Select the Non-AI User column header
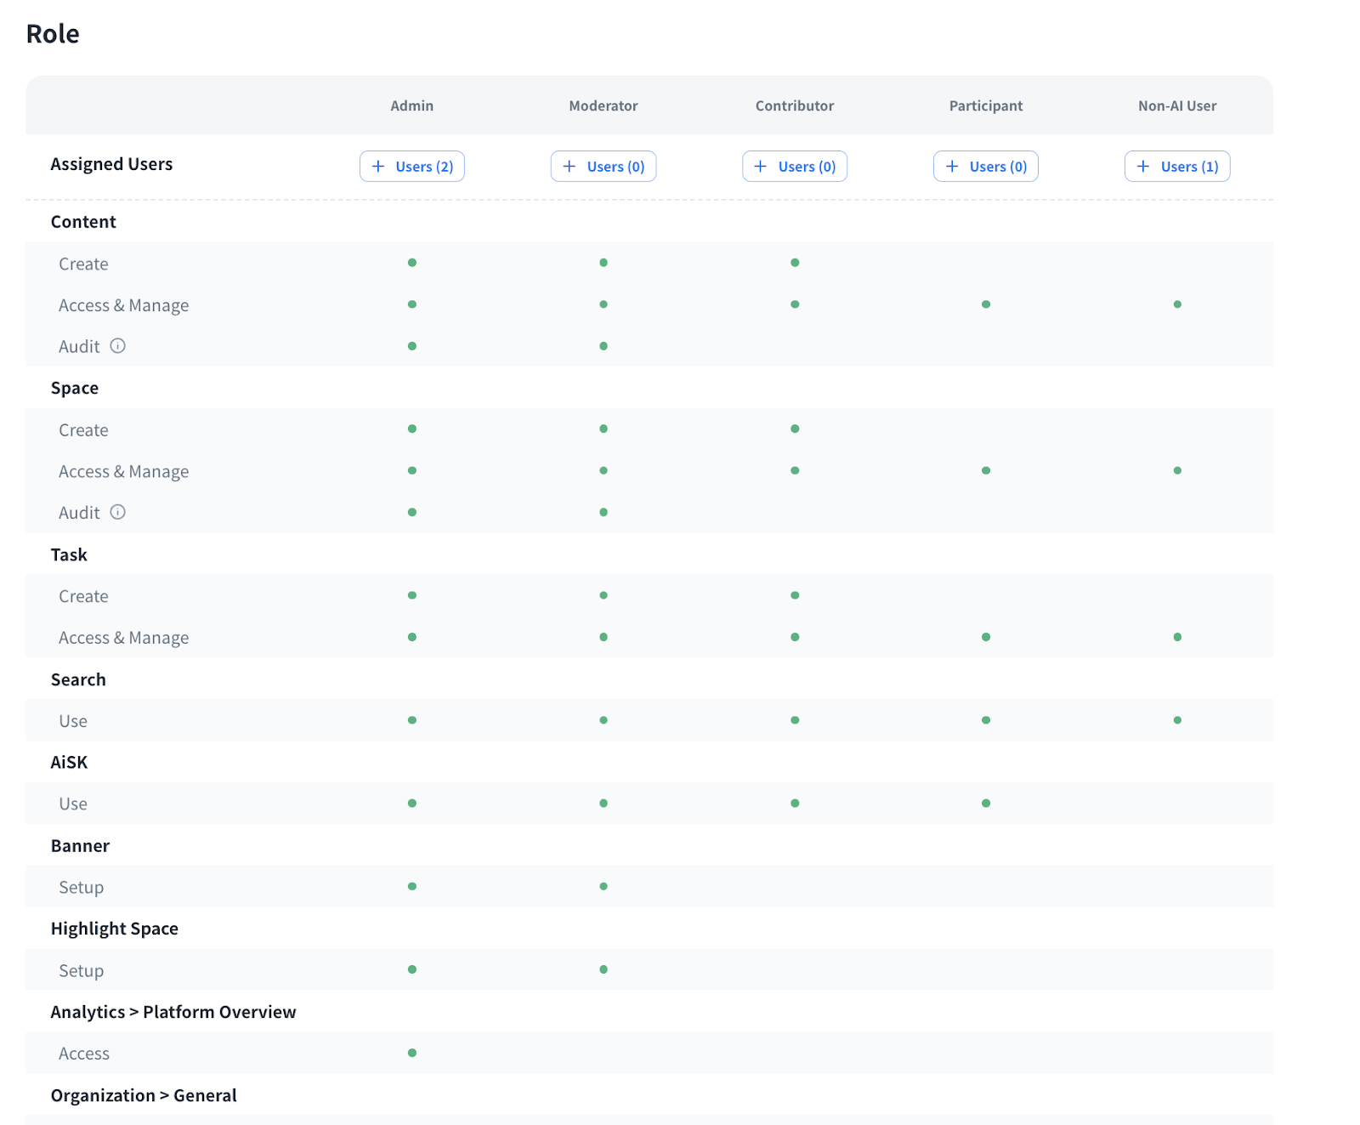Viewport: 1360px width, 1125px height. pos(1177,106)
